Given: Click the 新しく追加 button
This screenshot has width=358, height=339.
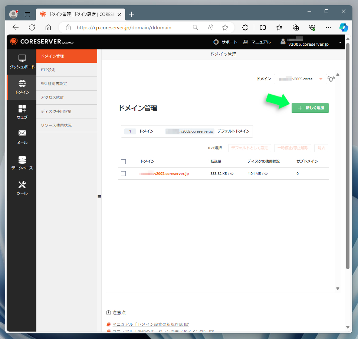Looking at the screenshot, I should click(x=310, y=108).
